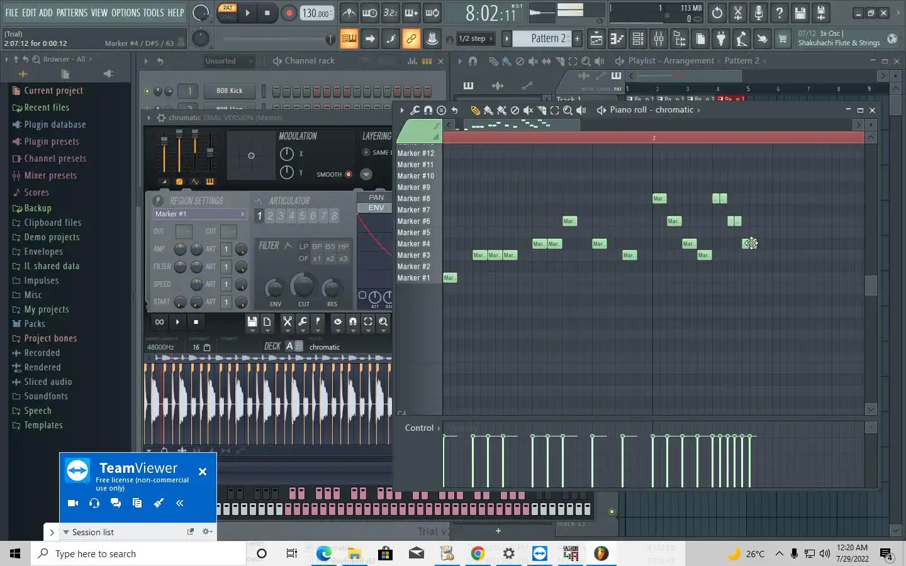Image resolution: width=906 pixels, height=566 pixels.
Task: Click the zoom magnifier in sampler editor
Action: [383, 322]
